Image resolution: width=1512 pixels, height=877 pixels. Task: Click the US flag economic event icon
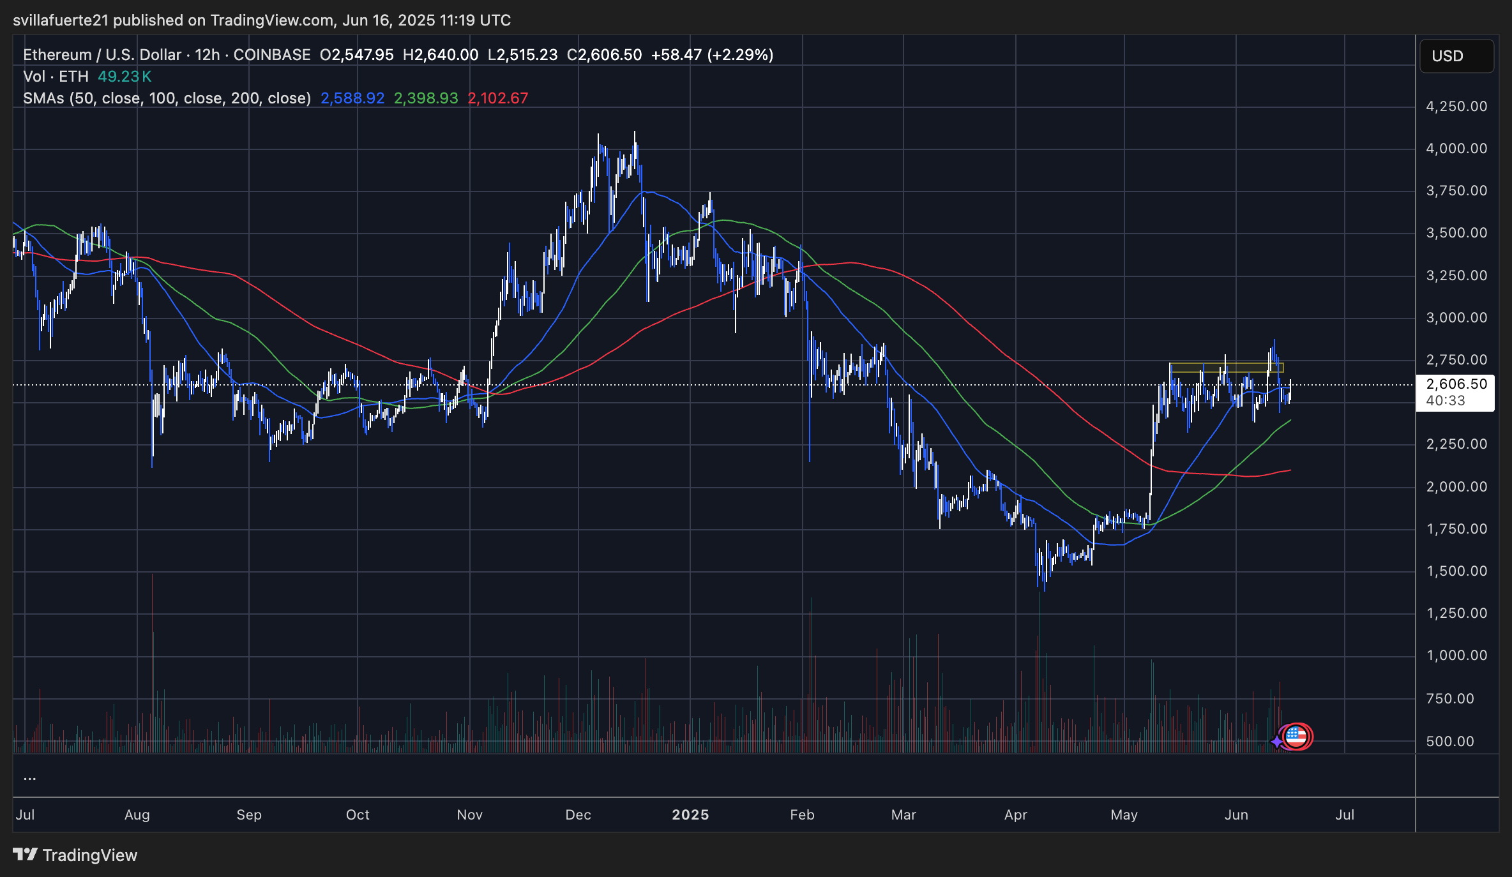[x=1296, y=737]
